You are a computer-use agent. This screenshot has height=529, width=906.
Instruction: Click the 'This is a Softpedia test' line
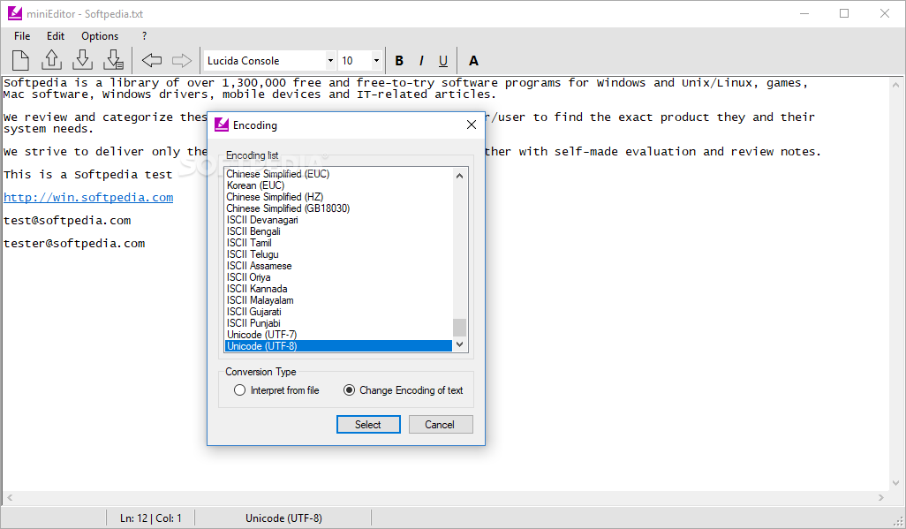[87, 175]
